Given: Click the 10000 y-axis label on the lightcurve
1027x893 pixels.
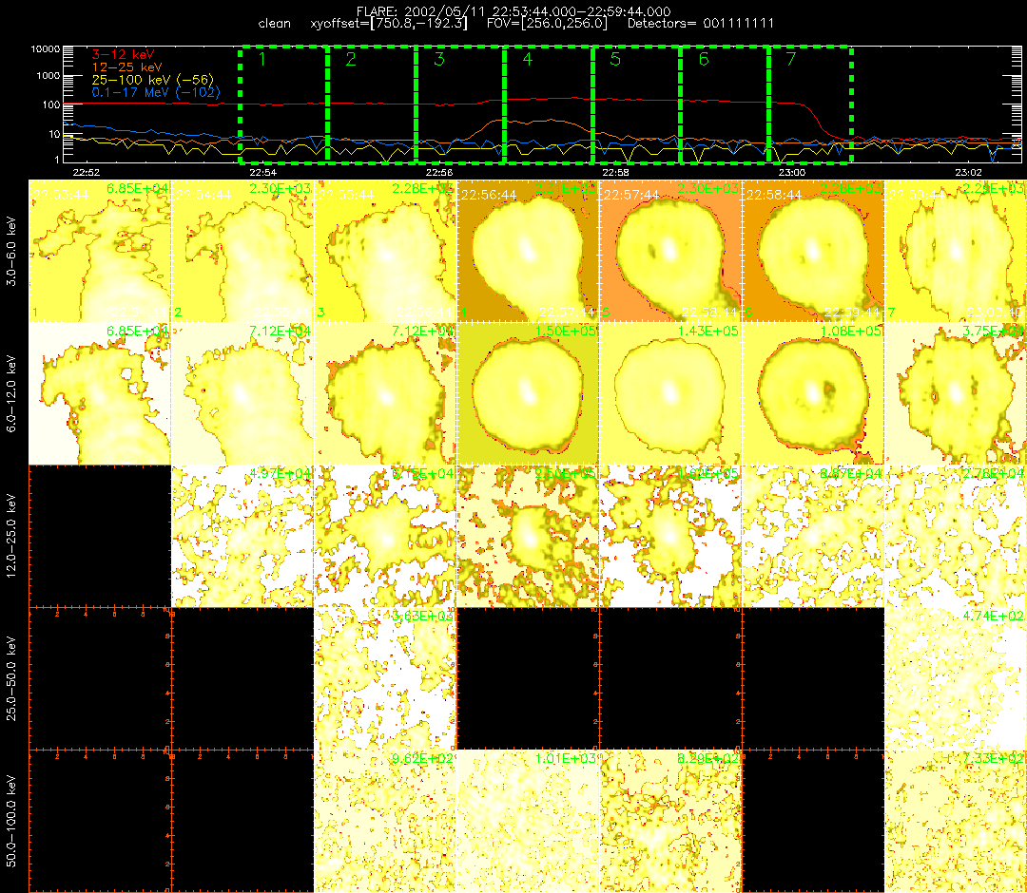Looking at the screenshot, I should [x=45, y=49].
